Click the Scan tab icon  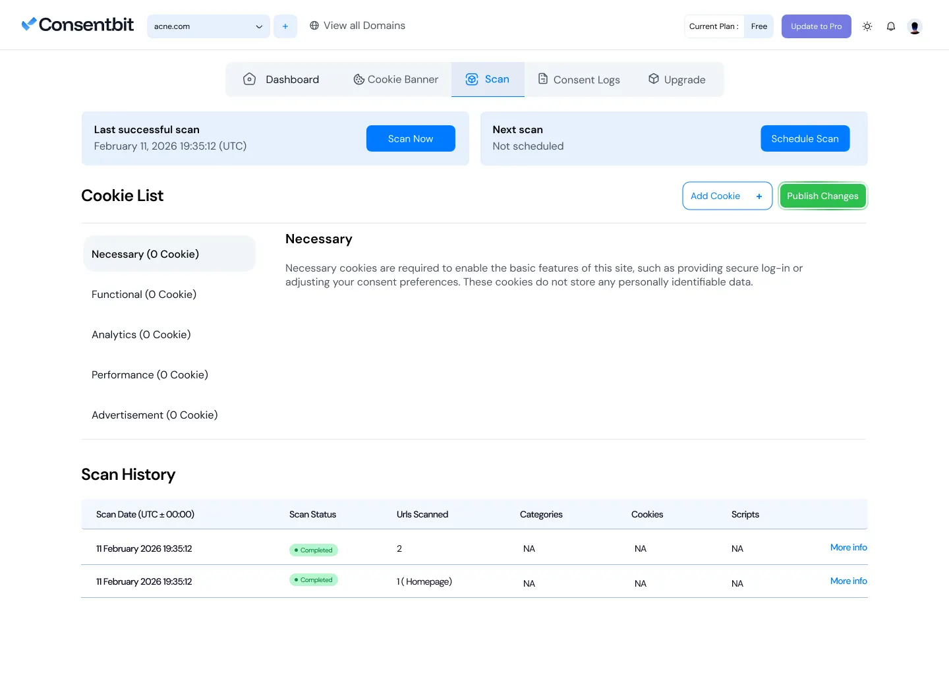tap(472, 79)
